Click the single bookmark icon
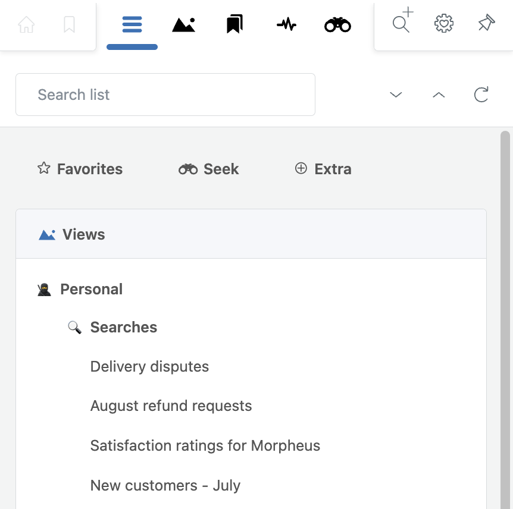Image resolution: width=513 pixels, height=509 pixels. [69, 24]
